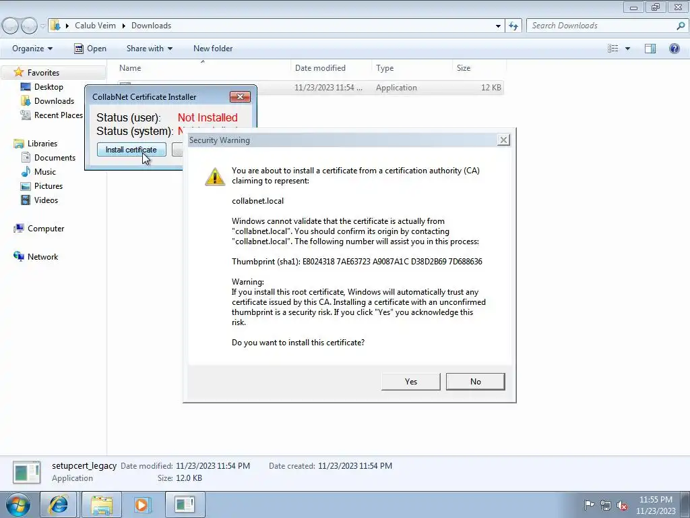Decline certificate install with No
The image size is (690, 518).
click(475, 382)
